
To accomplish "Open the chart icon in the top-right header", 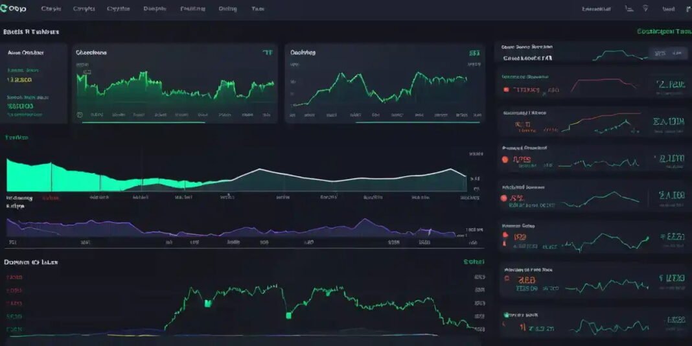I will click(x=629, y=8).
